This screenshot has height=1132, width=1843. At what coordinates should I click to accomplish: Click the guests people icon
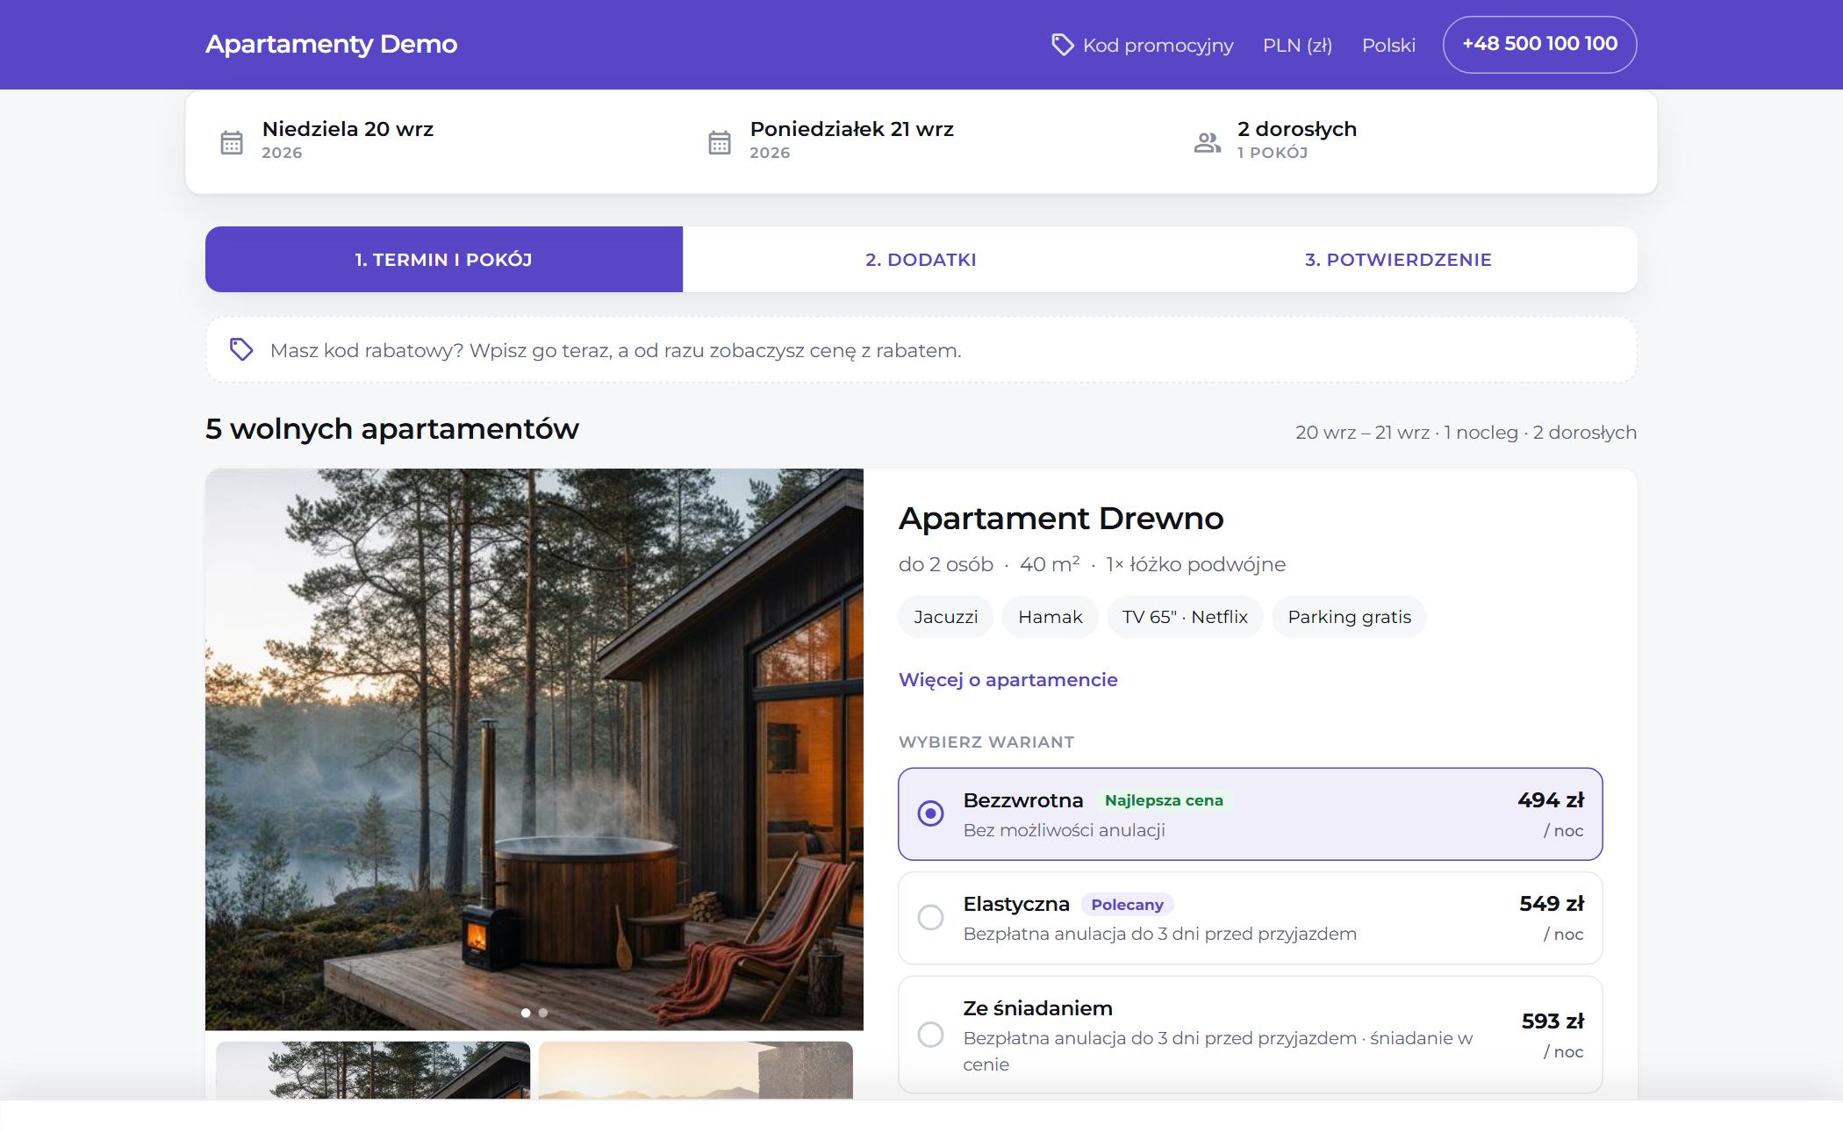coord(1208,142)
